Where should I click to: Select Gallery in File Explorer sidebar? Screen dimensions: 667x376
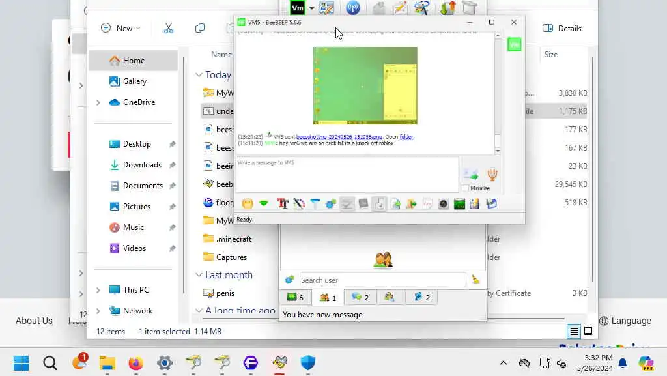tap(134, 81)
